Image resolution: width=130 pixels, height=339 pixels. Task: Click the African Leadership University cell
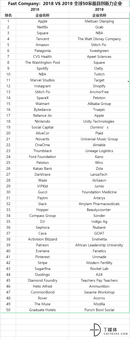[99, 245]
